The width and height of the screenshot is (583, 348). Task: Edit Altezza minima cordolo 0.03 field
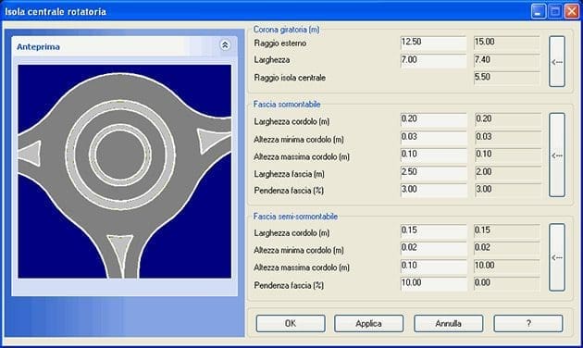click(x=434, y=137)
